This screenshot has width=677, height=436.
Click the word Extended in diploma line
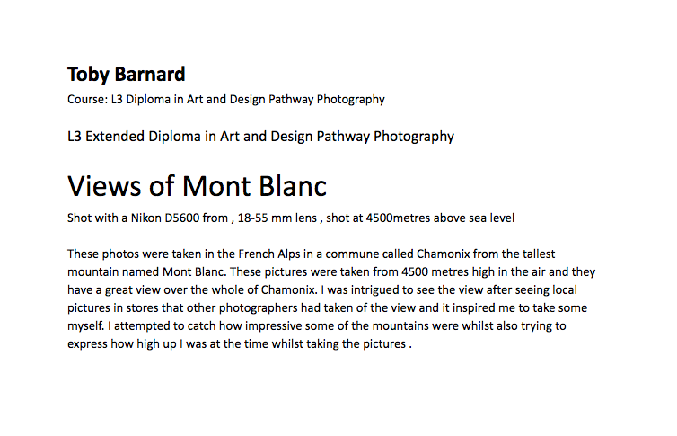pyautogui.click(x=115, y=137)
